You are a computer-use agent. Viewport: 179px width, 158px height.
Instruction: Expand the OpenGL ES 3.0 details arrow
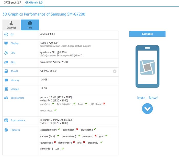115,71
